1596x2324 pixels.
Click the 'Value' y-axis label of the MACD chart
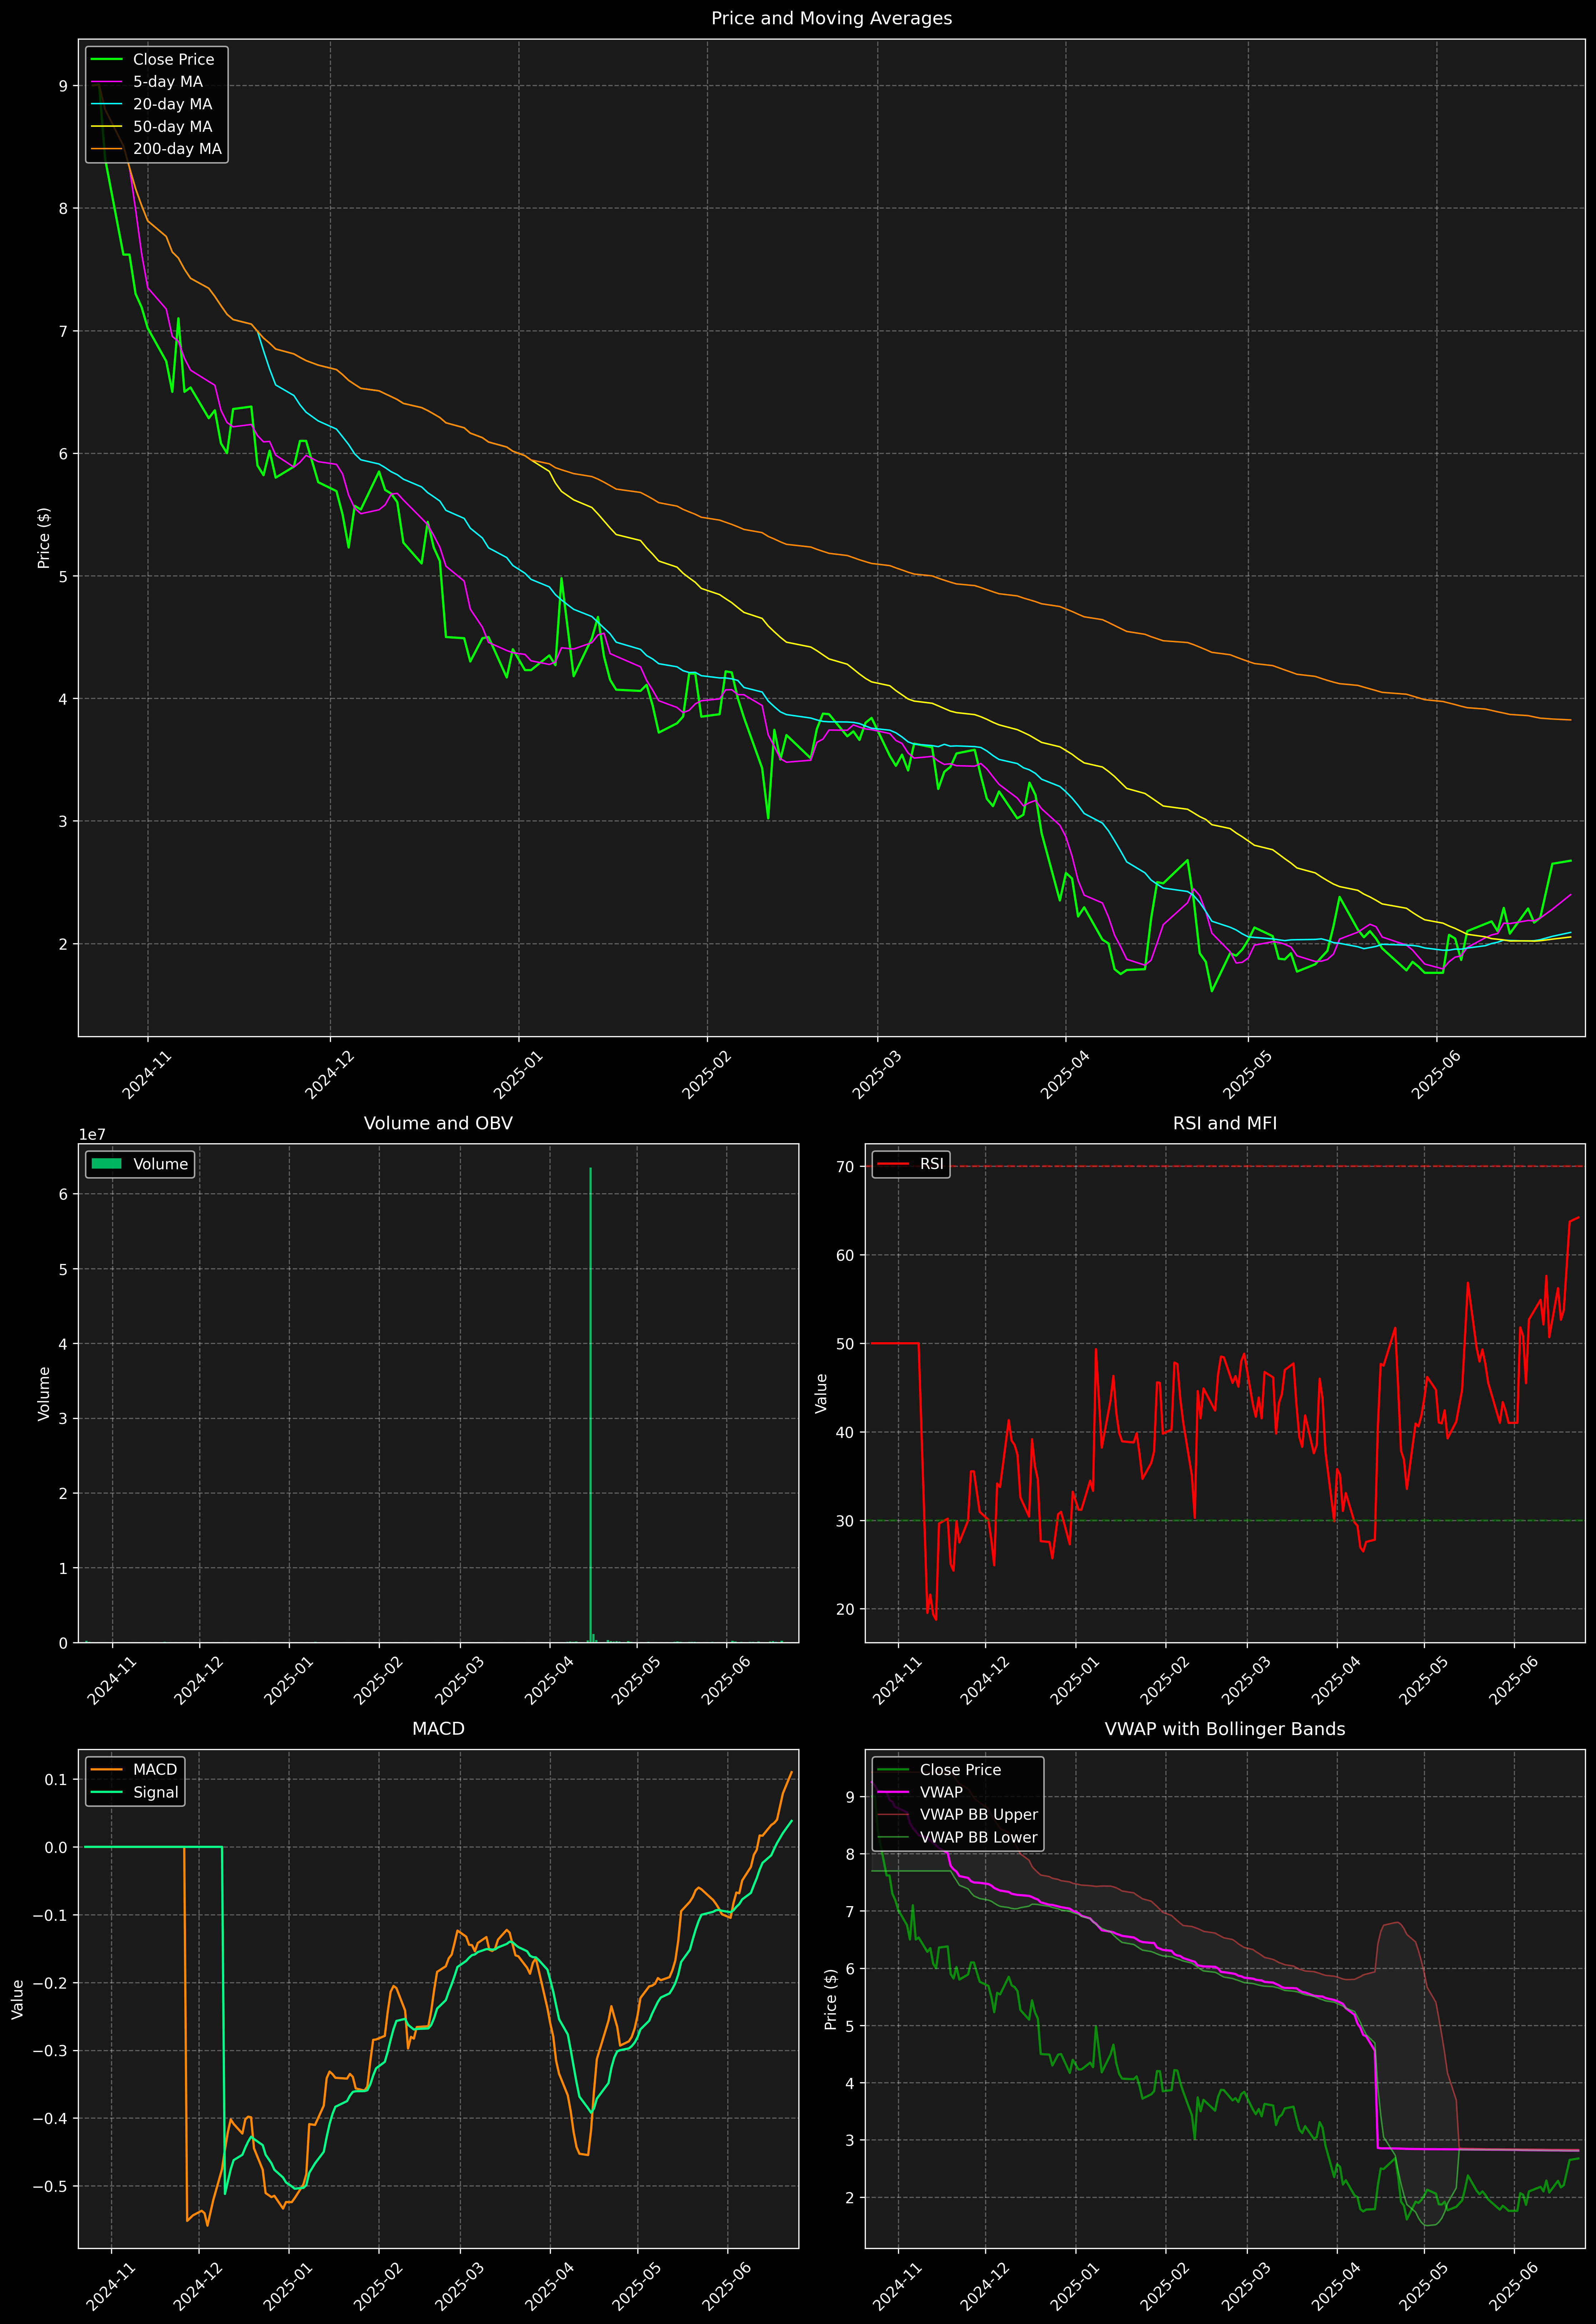coord(18,1999)
